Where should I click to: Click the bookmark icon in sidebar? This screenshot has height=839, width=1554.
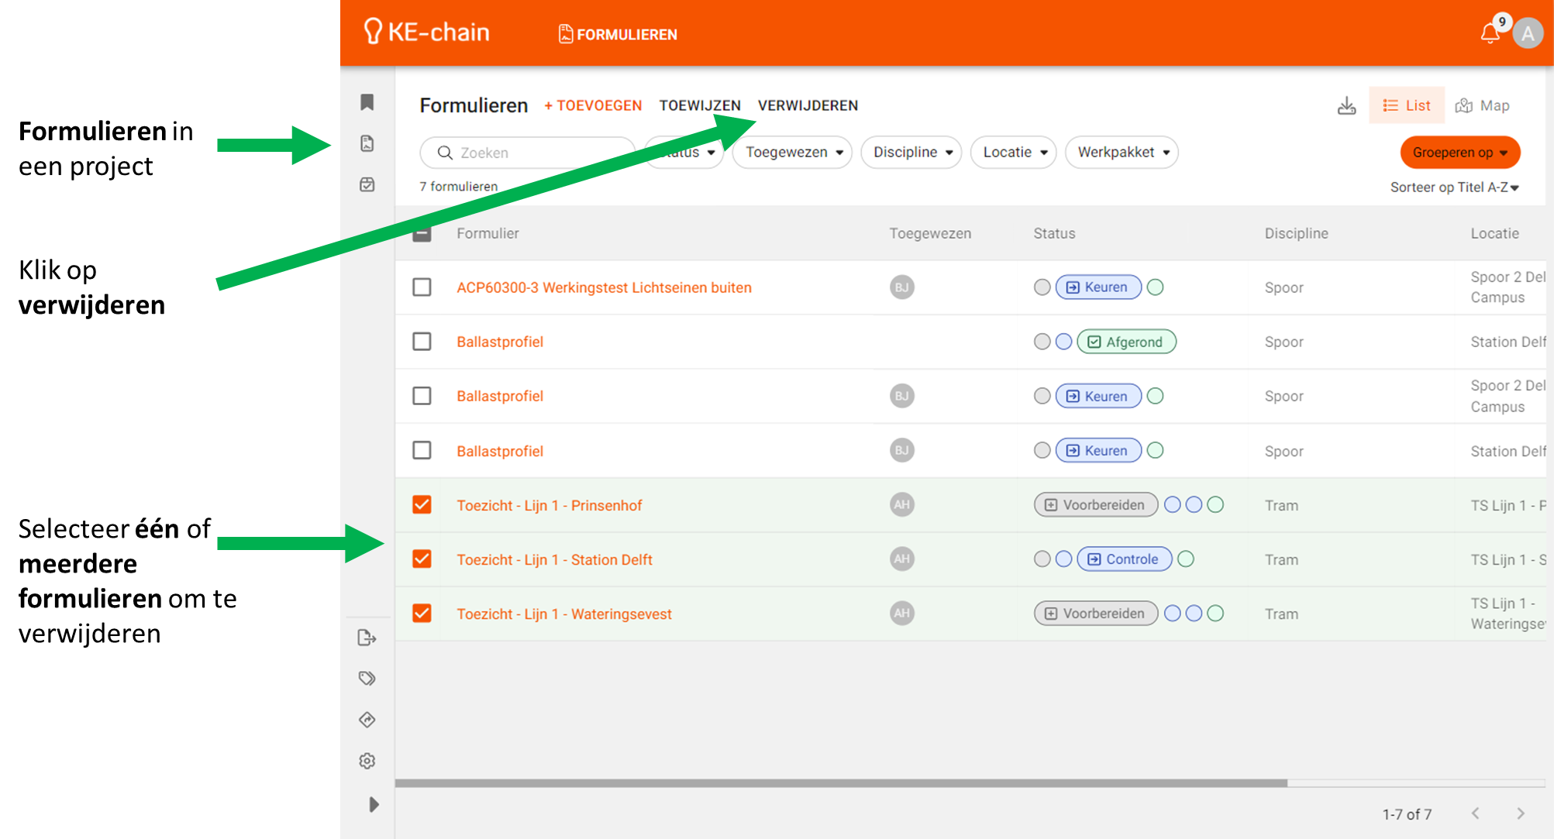367,102
